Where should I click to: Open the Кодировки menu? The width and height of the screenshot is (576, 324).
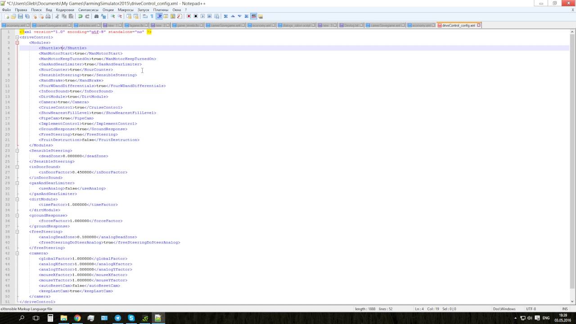pyautogui.click(x=65, y=9)
